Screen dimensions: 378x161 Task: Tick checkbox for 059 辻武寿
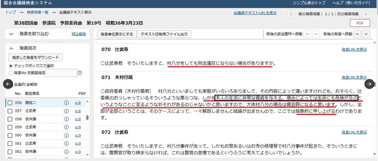click(10, 128)
